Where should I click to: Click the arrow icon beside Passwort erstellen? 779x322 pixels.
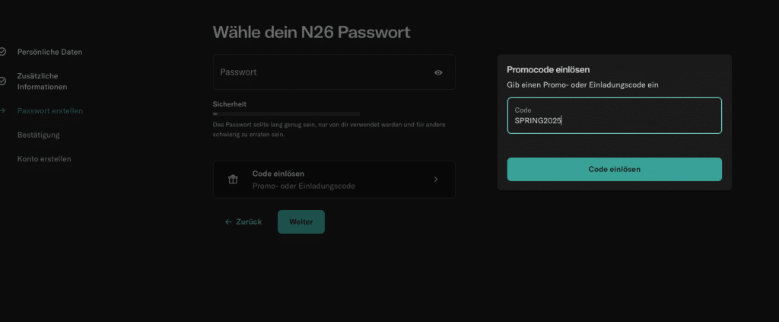click(2, 111)
